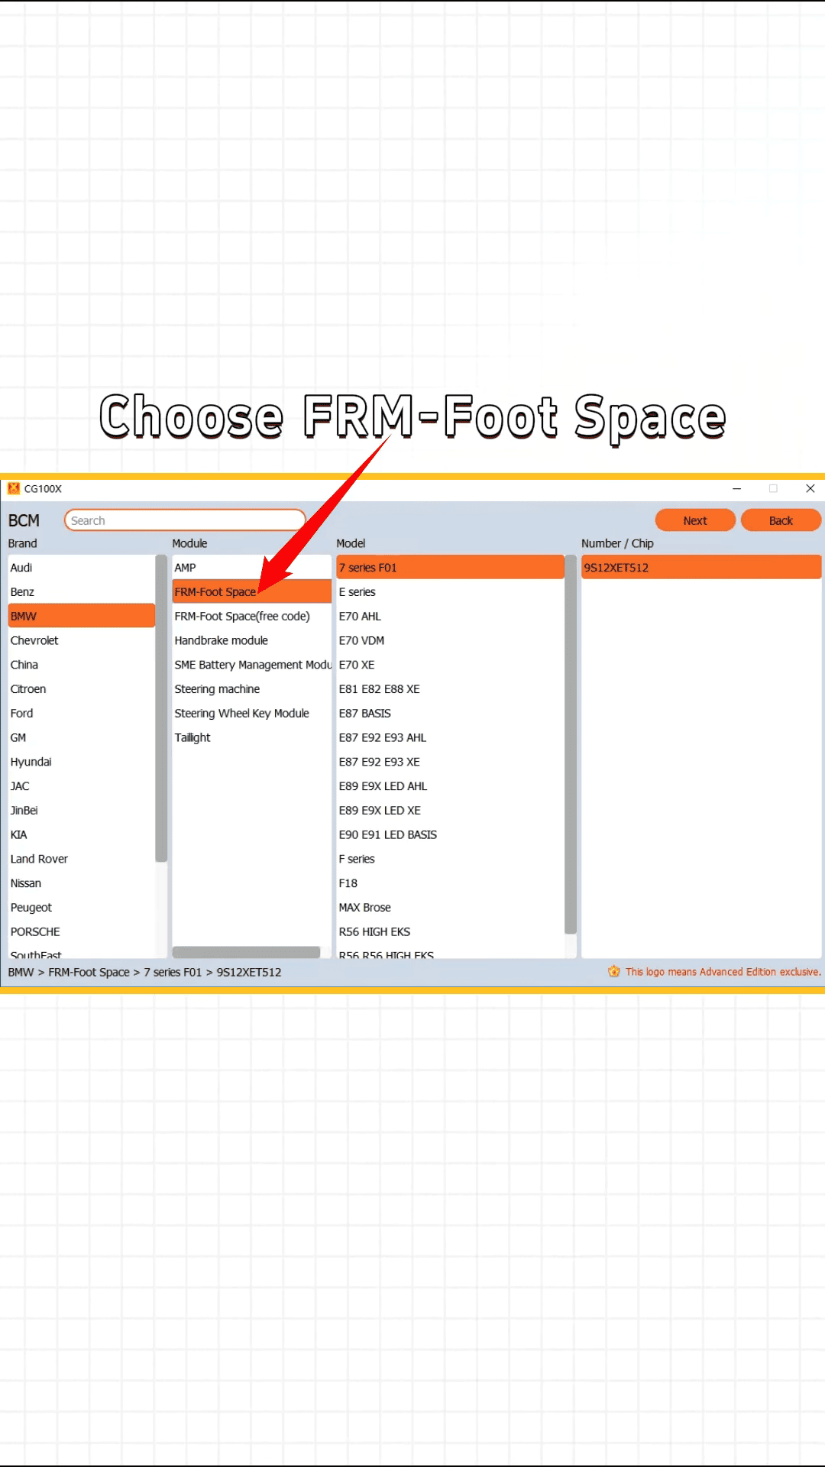Select Hyundai brand

coord(81,762)
